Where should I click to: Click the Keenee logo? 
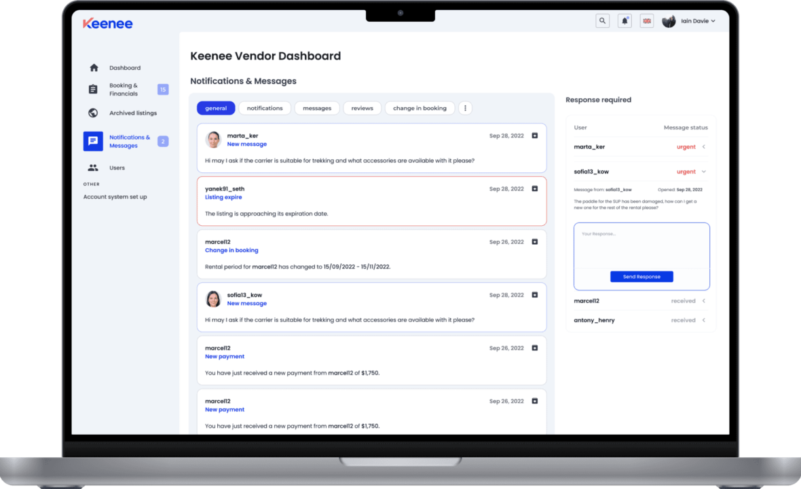108,24
